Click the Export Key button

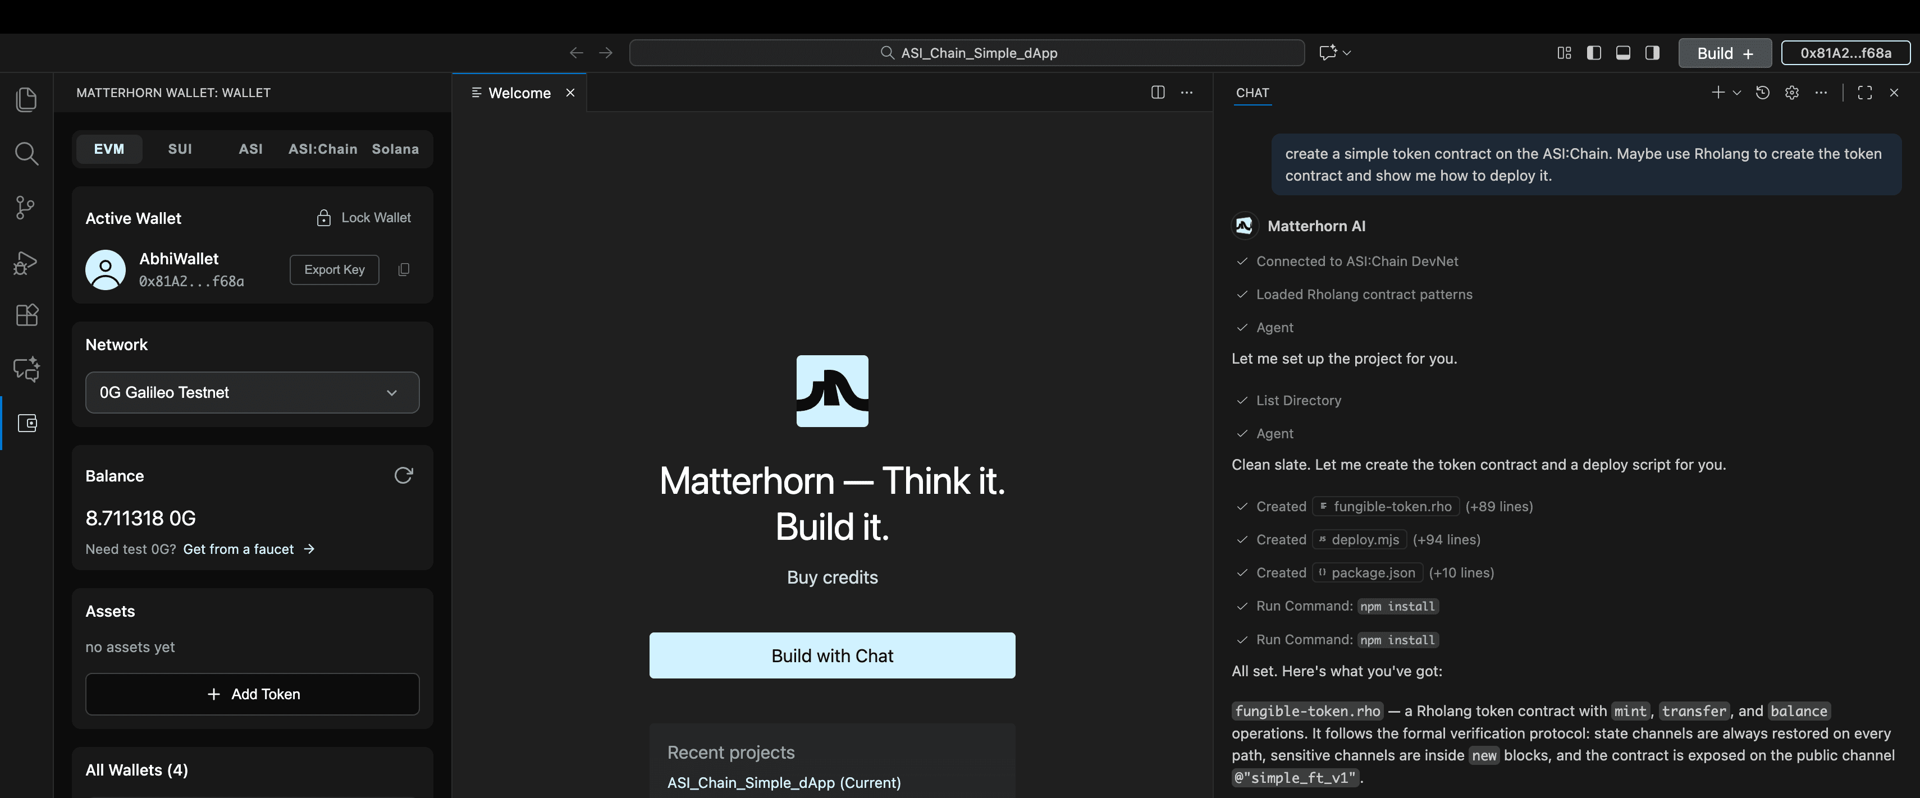tap(334, 270)
